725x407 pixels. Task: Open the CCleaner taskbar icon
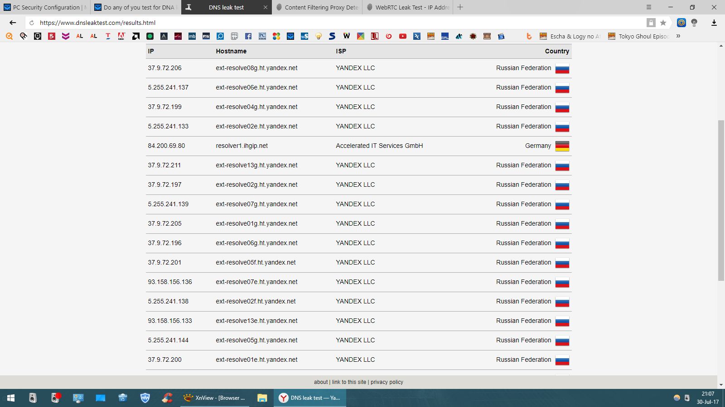click(x=167, y=398)
